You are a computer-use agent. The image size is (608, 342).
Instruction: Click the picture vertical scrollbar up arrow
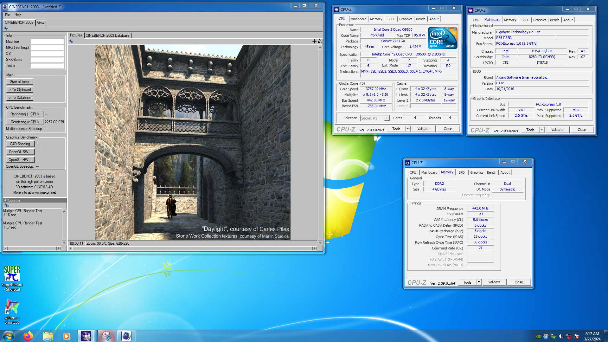320,47
